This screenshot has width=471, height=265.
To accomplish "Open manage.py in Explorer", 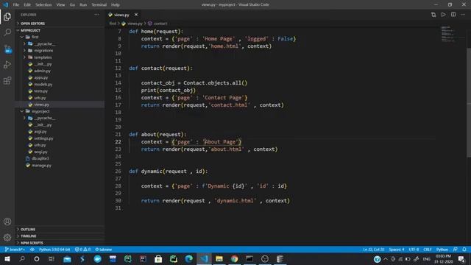I will coord(60,165).
